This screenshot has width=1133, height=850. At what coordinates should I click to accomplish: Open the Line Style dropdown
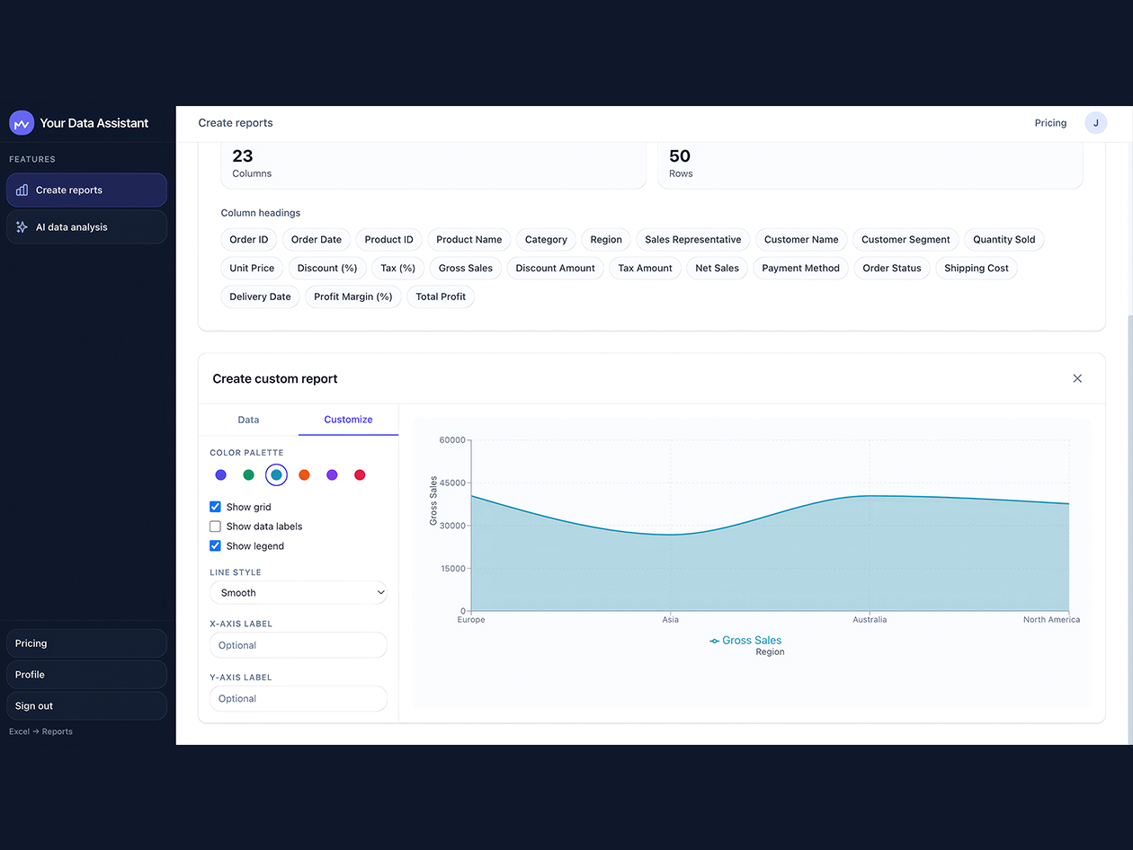[x=298, y=592]
